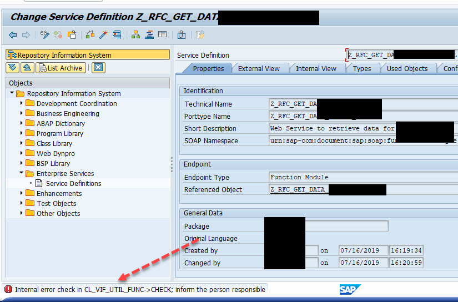
Task: Expand the Other Objects folder
Action: click(21, 213)
